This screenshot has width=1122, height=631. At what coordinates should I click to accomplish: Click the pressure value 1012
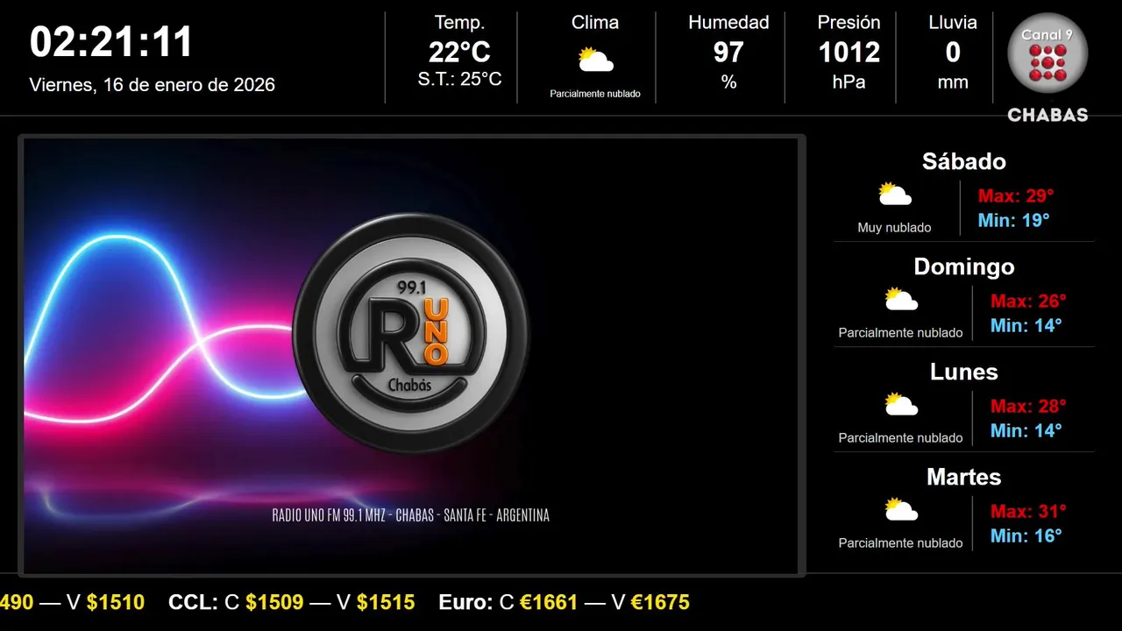click(x=849, y=53)
